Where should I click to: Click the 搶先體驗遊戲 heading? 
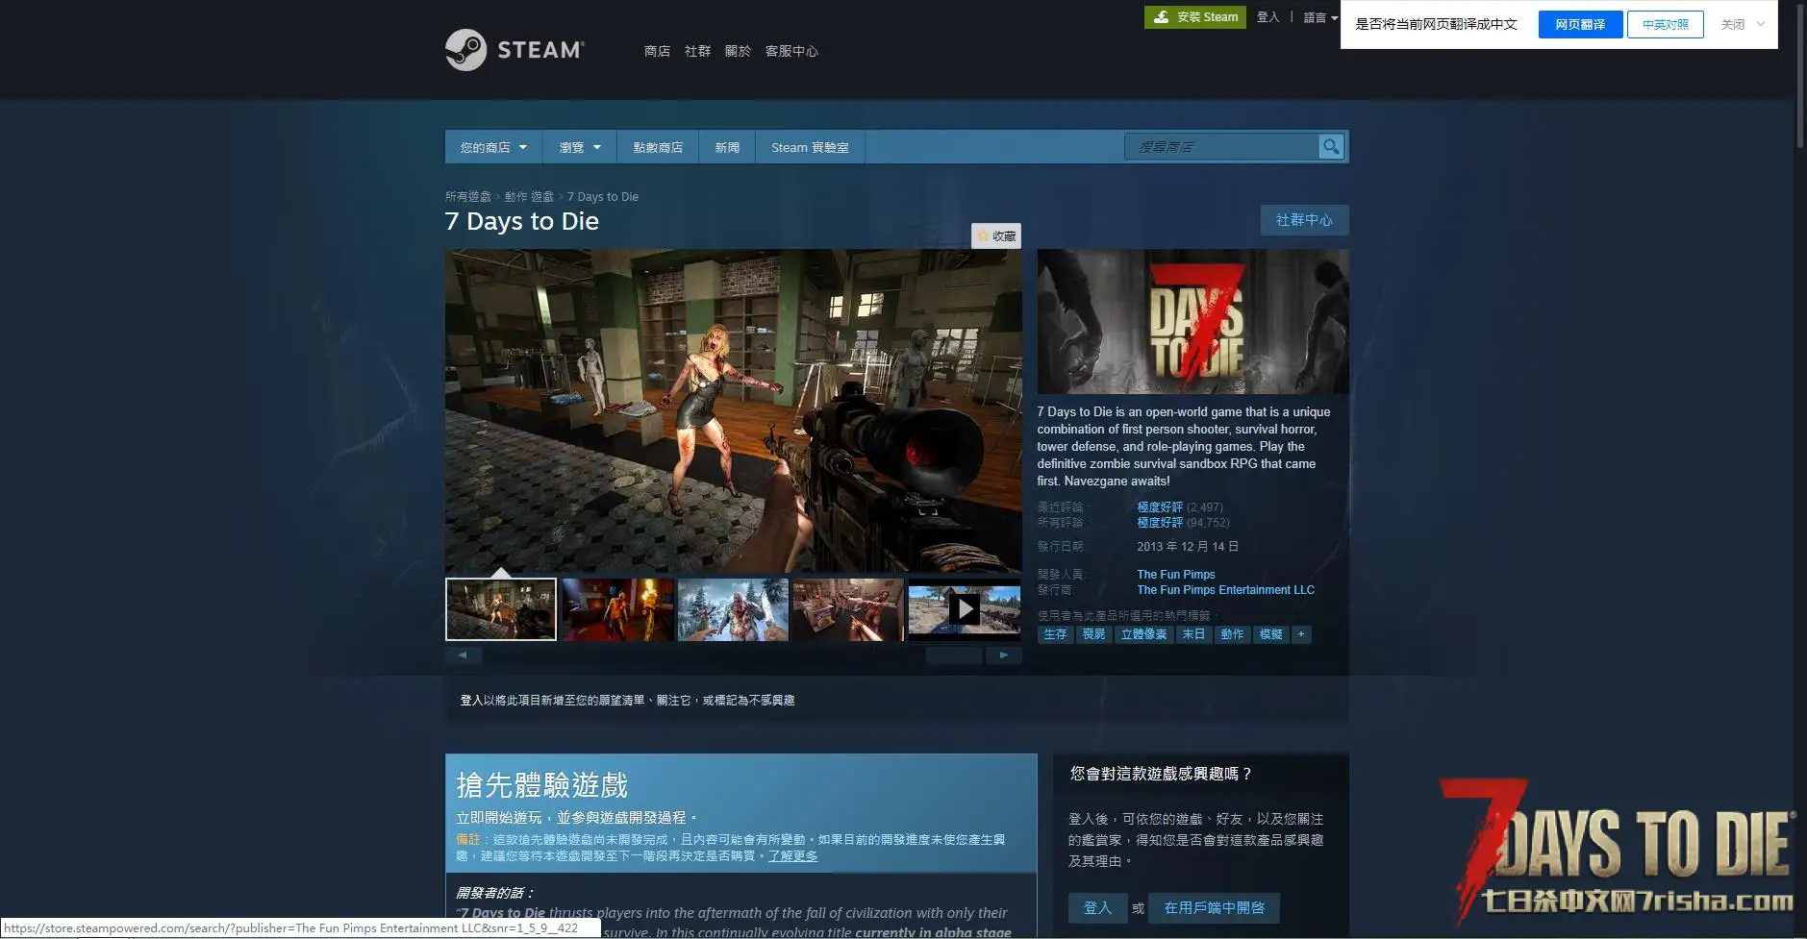pos(541,785)
